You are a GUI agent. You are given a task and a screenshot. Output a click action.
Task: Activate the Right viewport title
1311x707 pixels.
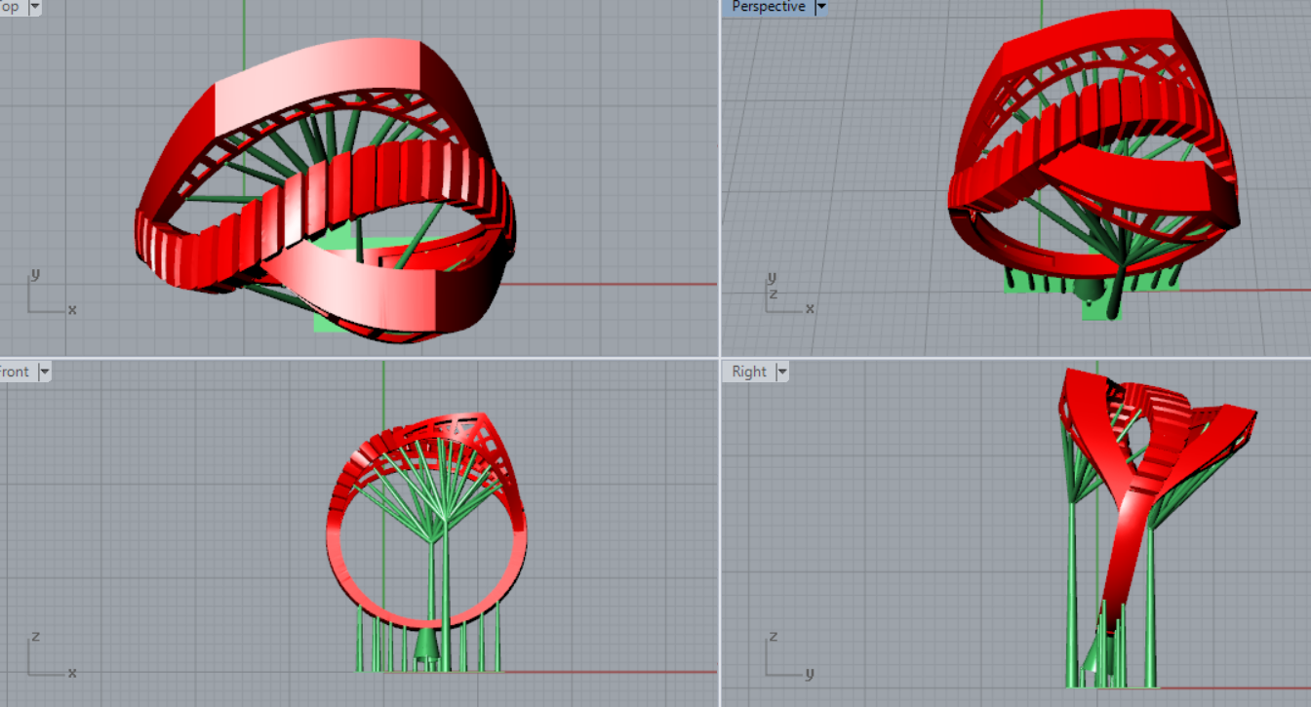tap(749, 372)
